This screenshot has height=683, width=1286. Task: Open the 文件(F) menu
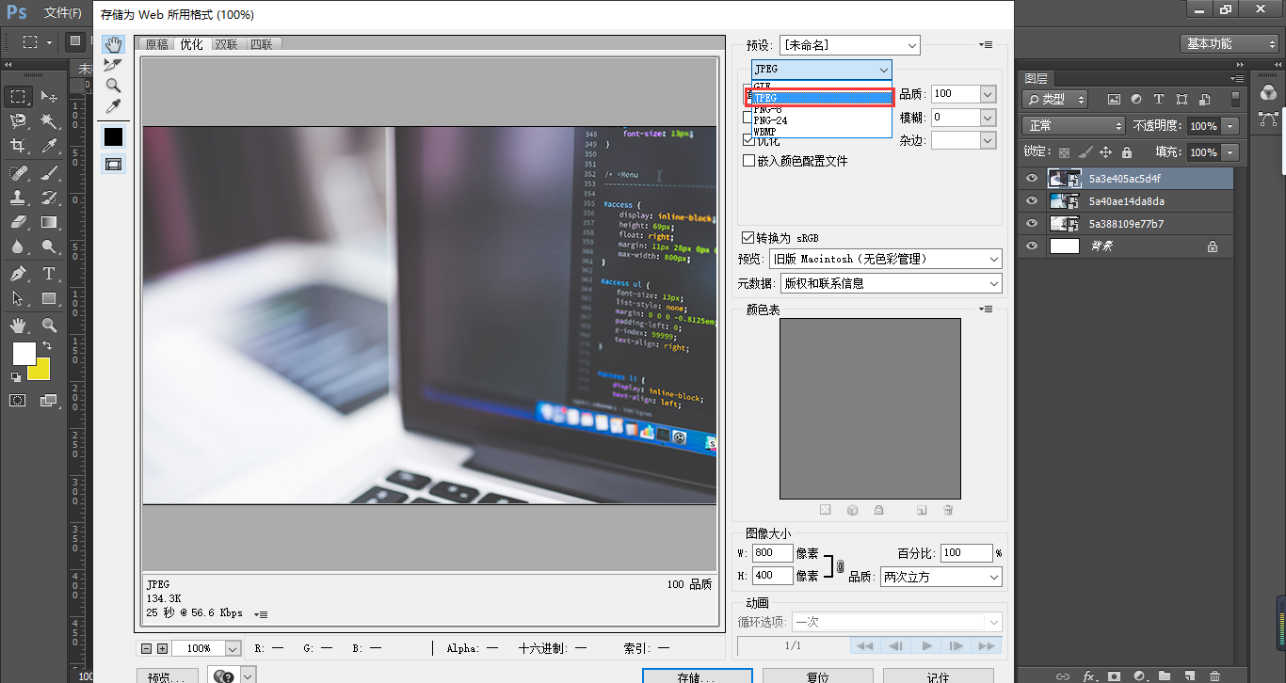click(63, 13)
